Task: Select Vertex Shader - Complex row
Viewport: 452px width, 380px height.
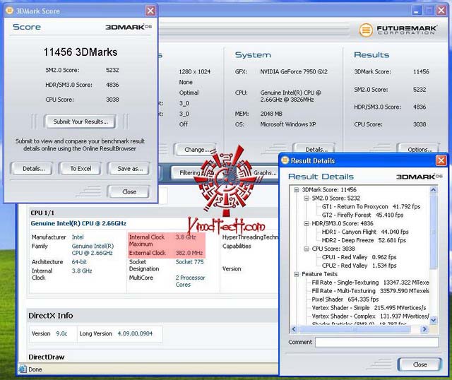Action: tap(370, 316)
